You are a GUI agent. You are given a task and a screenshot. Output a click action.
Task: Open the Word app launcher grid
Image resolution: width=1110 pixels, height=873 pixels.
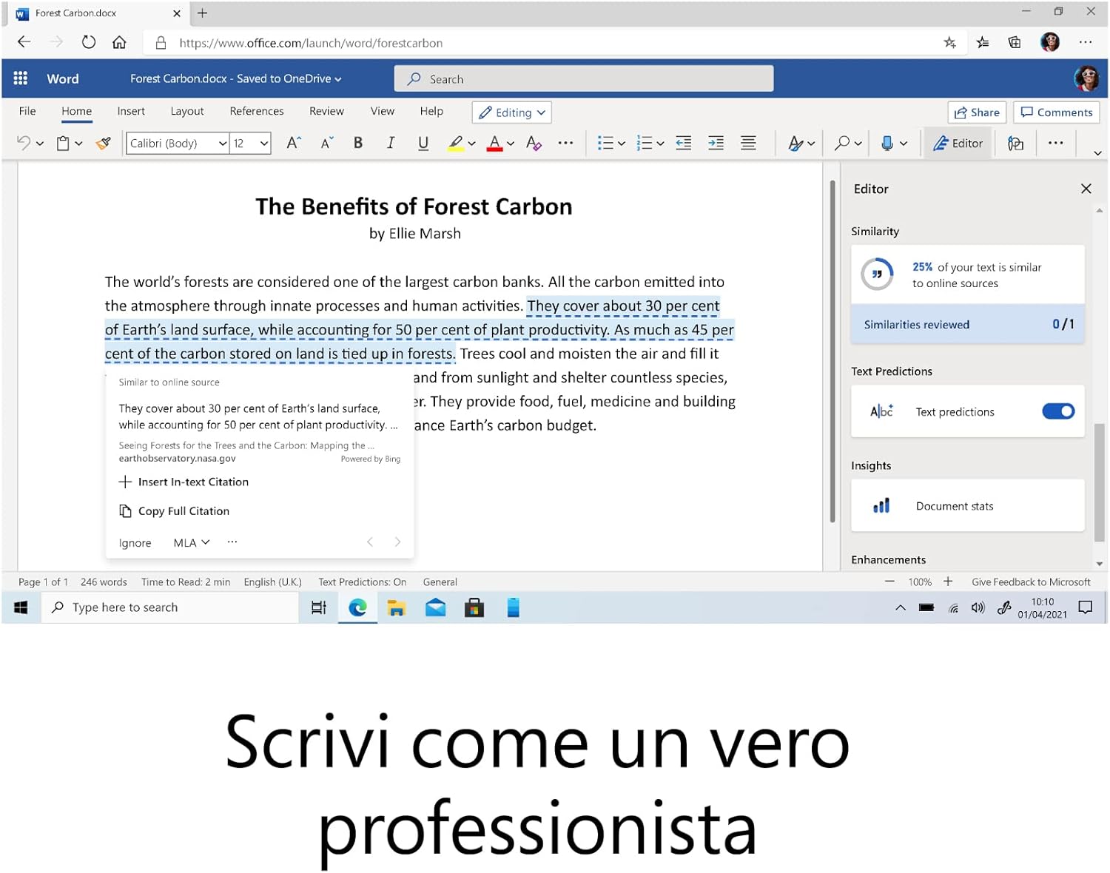click(21, 78)
